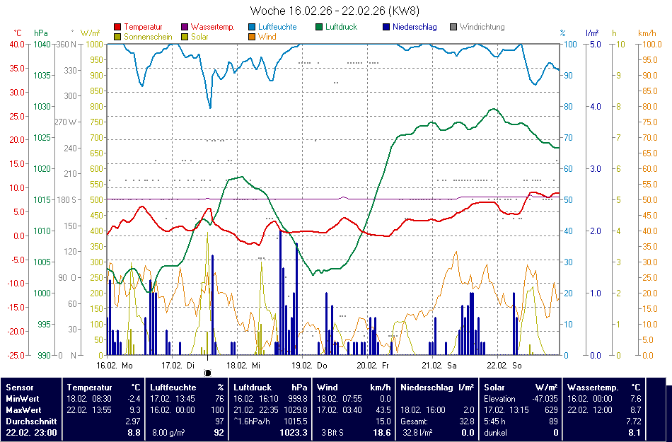672x442 pixels.
Task: Select the 18.02. Mi date label
Action: [243, 366]
